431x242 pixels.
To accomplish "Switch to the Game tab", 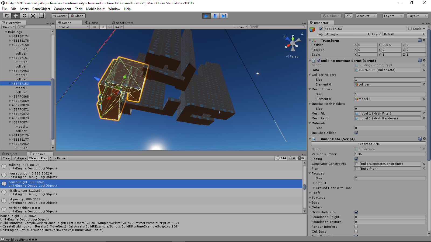I will click(x=92, y=23).
